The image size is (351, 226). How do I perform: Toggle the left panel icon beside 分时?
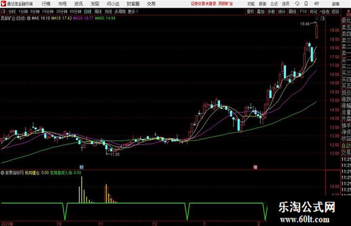coord(3,12)
